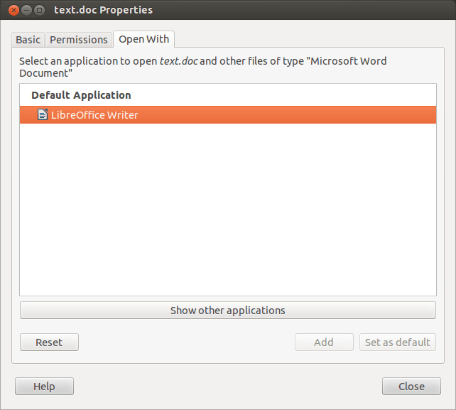
Task: Click the orange window close icon
Action: 13,11
